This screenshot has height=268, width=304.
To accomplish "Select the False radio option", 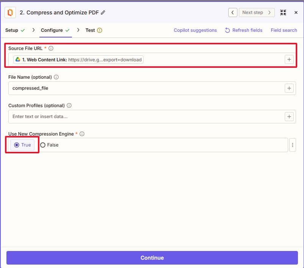I will point(49,145).
